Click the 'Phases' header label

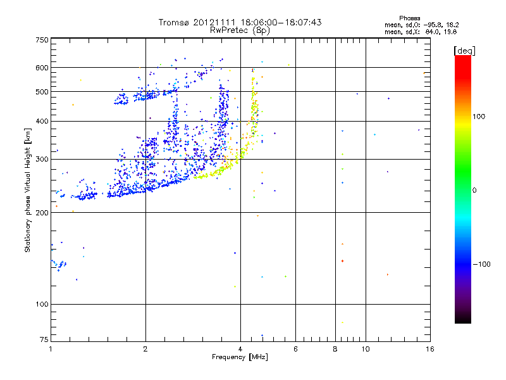[x=409, y=18]
